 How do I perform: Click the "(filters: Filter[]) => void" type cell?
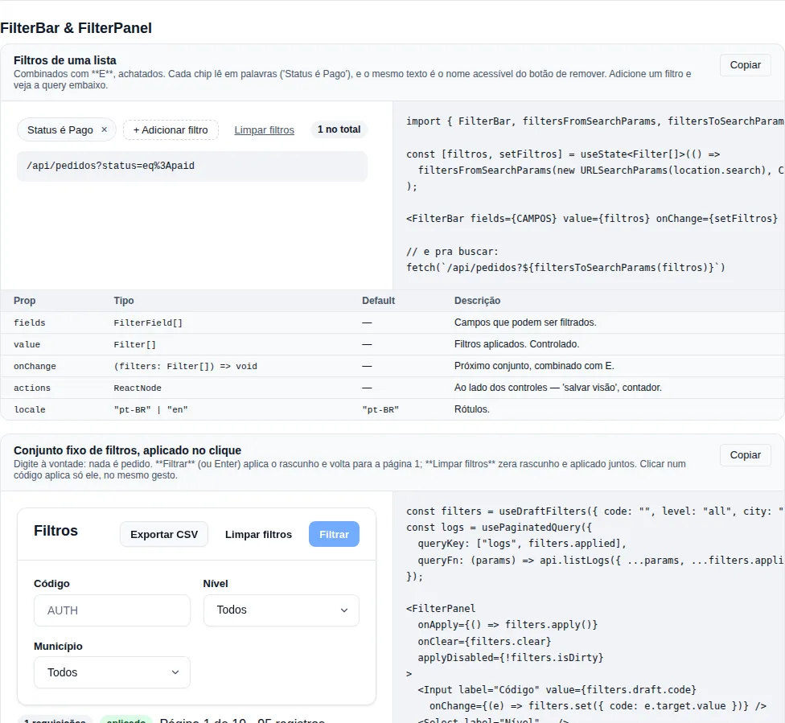pos(185,366)
